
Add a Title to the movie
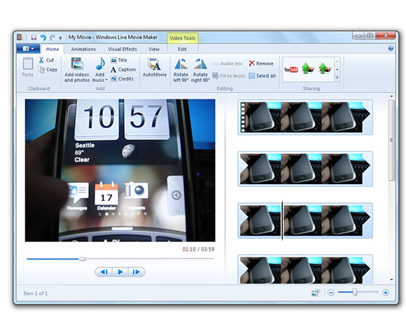(118, 60)
